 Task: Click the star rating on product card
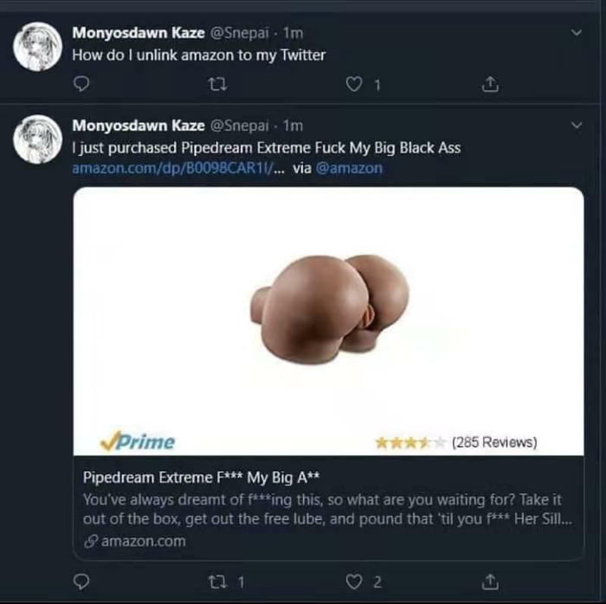point(410,442)
